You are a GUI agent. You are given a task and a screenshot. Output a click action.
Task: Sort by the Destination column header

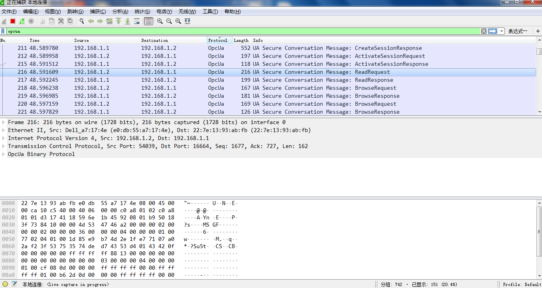coord(173,40)
